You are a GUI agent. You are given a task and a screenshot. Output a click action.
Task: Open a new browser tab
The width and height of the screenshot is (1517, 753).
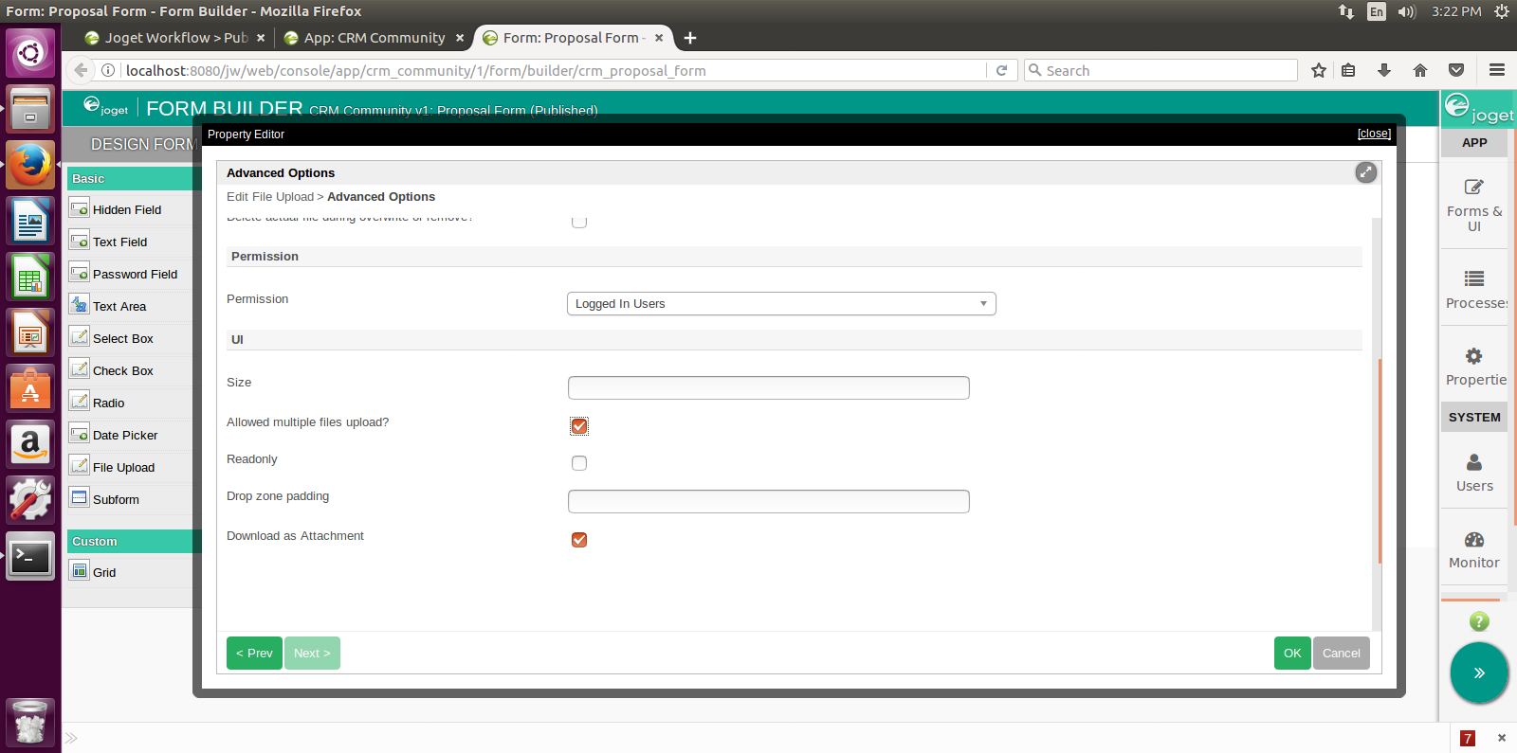coord(690,38)
